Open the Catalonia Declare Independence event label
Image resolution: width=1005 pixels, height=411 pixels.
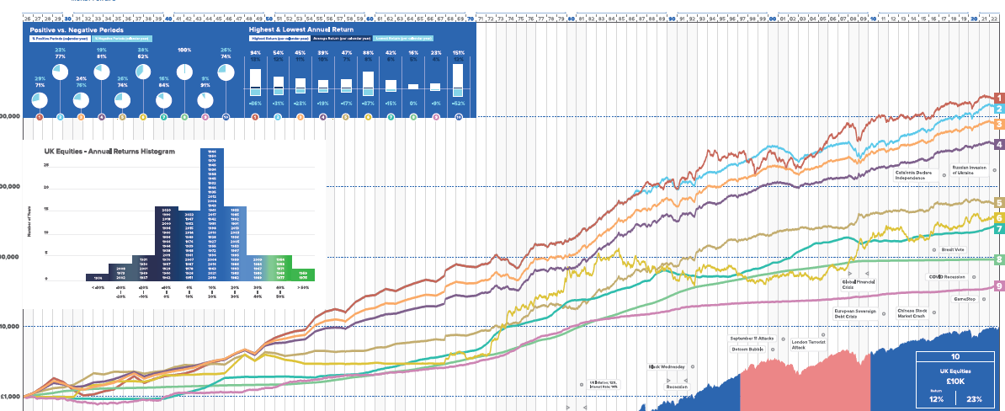click(x=915, y=174)
